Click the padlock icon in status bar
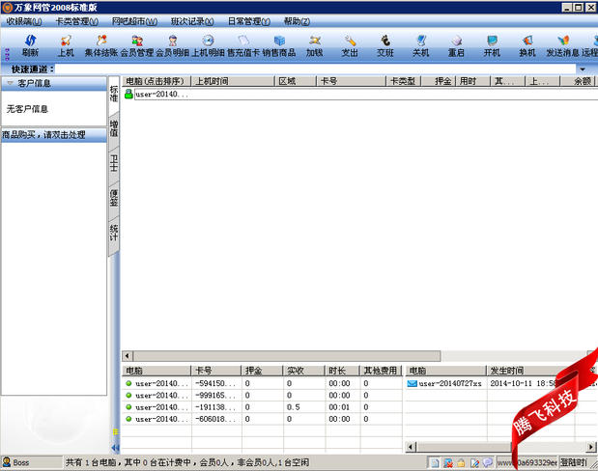 point(461,462)
